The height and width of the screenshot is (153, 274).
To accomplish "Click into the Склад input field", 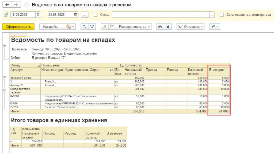I will (161, 15).
